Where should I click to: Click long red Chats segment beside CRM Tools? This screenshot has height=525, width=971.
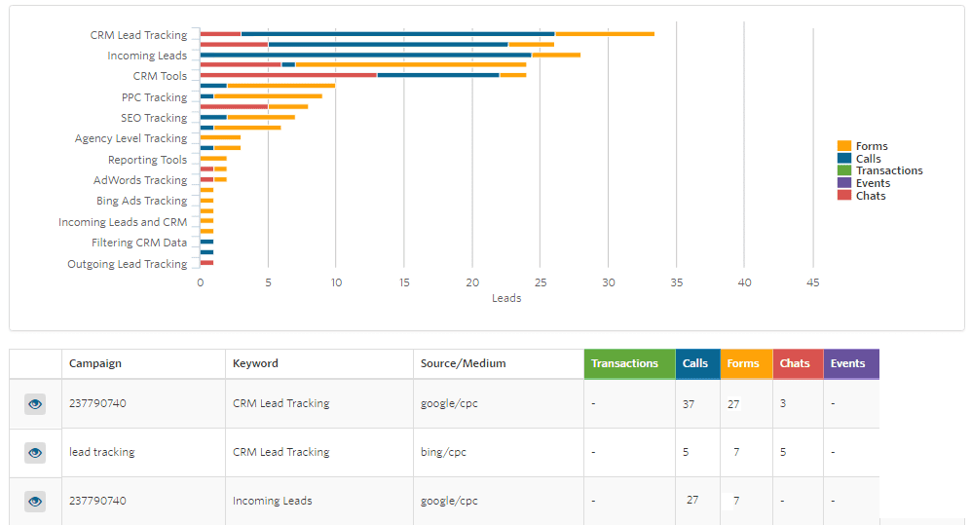click(288, 75)
